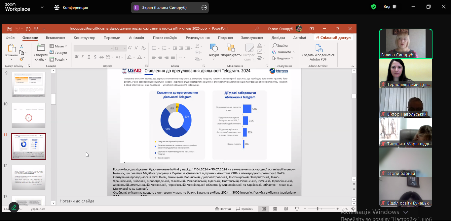The image size is (451, 221).
Task: Expand Виділити select dropdown
Action: pos(283,58)
